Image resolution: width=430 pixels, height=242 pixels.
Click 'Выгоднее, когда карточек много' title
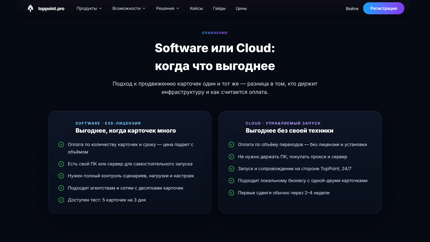(126, 131)
